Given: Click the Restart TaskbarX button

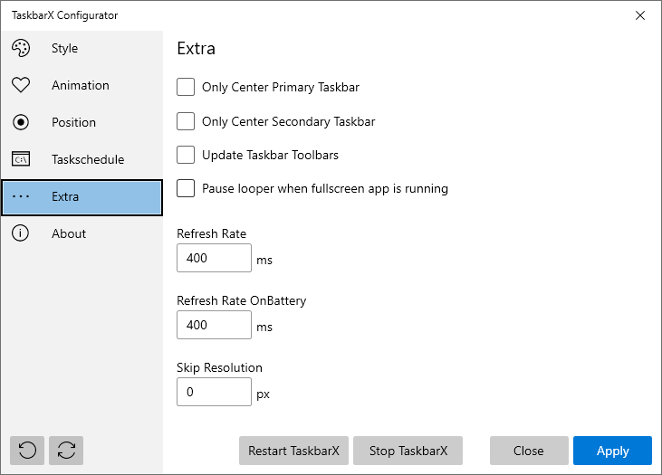Looking at the screenshot, I should tap(293, 451).
